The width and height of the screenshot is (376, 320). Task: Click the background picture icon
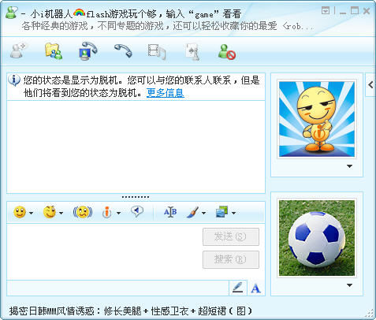[x=222, y=212]
